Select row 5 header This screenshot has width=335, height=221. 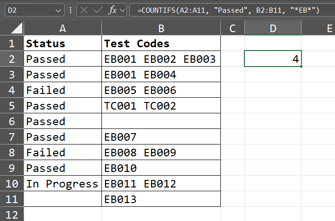point(12,106)
